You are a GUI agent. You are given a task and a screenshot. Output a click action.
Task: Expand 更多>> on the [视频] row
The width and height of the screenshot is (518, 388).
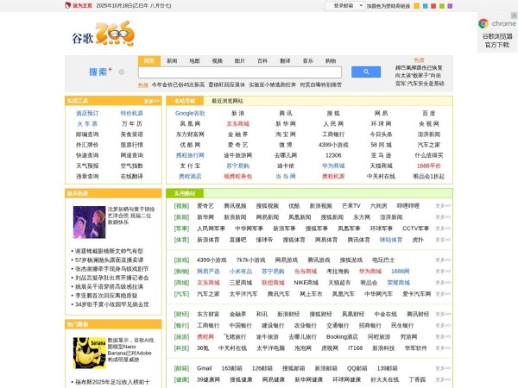[443, 206]
